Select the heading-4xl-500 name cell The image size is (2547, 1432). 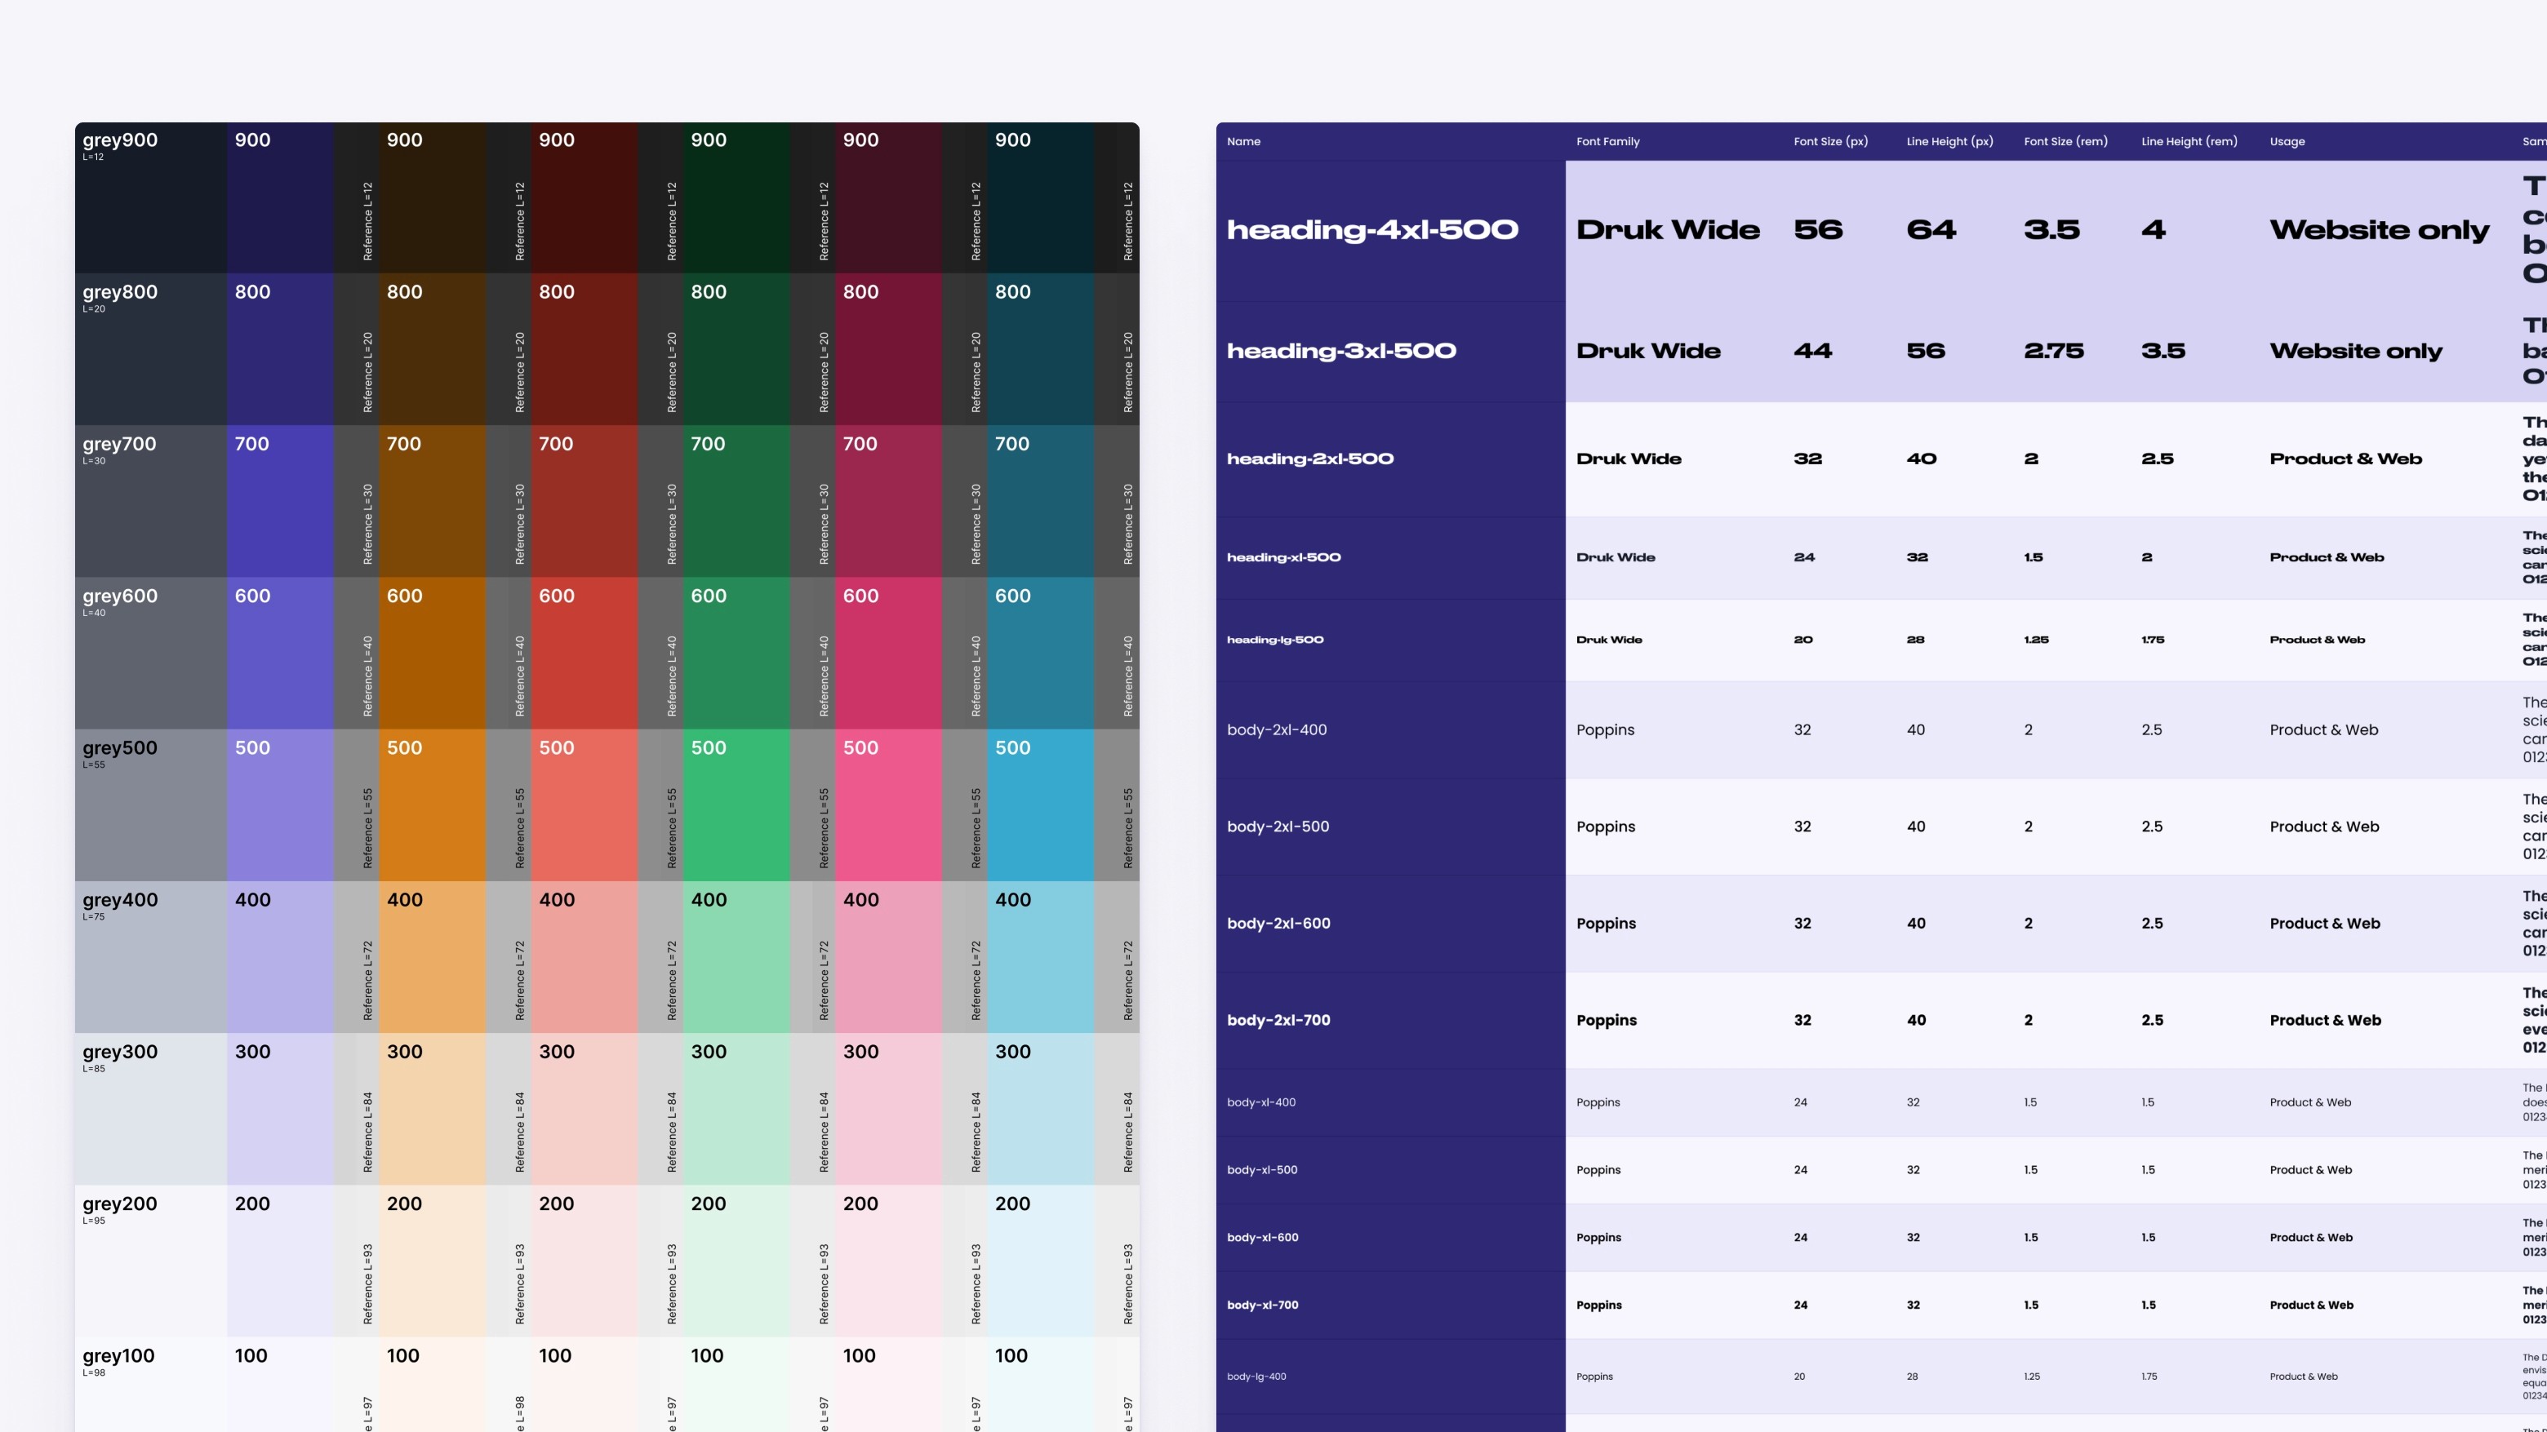click(x=1390, y=230)
